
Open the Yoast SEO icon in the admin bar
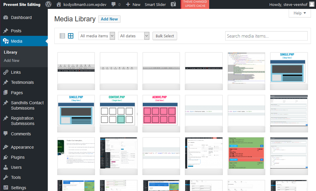173,4
